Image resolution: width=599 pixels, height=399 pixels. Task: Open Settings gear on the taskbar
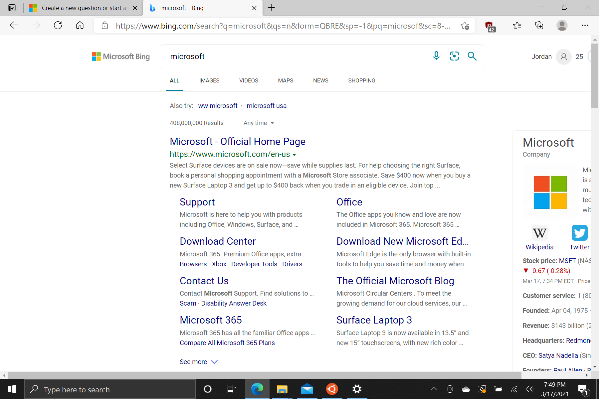(x=357, y=389)
